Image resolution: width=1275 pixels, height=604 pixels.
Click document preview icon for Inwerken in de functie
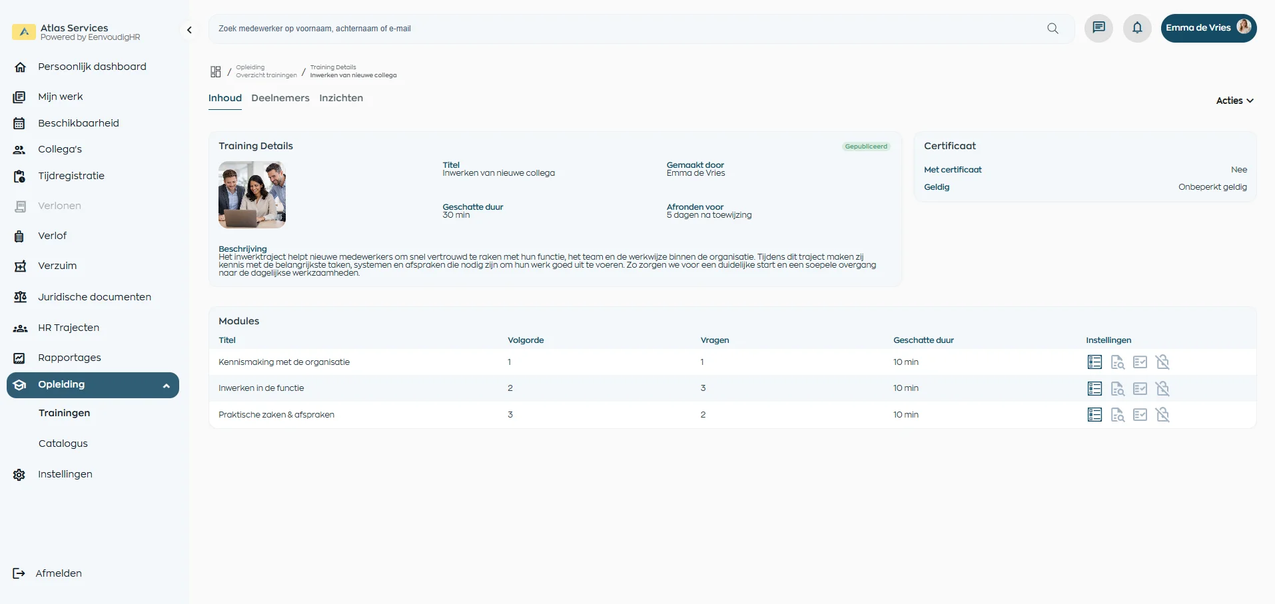1117,389
